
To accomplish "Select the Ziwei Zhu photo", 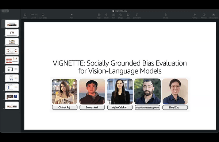I will (175, 91).
